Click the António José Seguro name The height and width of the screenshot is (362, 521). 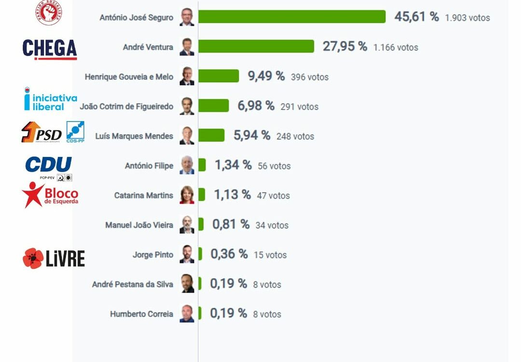(x=136, y=17)
